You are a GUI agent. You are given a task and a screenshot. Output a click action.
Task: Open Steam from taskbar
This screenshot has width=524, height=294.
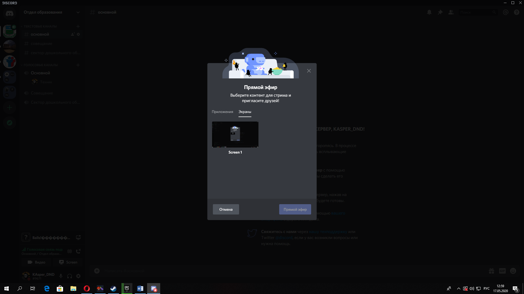click(x=113, y=289)
